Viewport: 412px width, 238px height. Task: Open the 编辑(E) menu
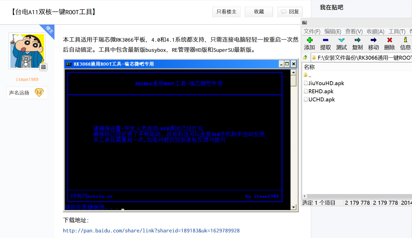pos(333,31)
